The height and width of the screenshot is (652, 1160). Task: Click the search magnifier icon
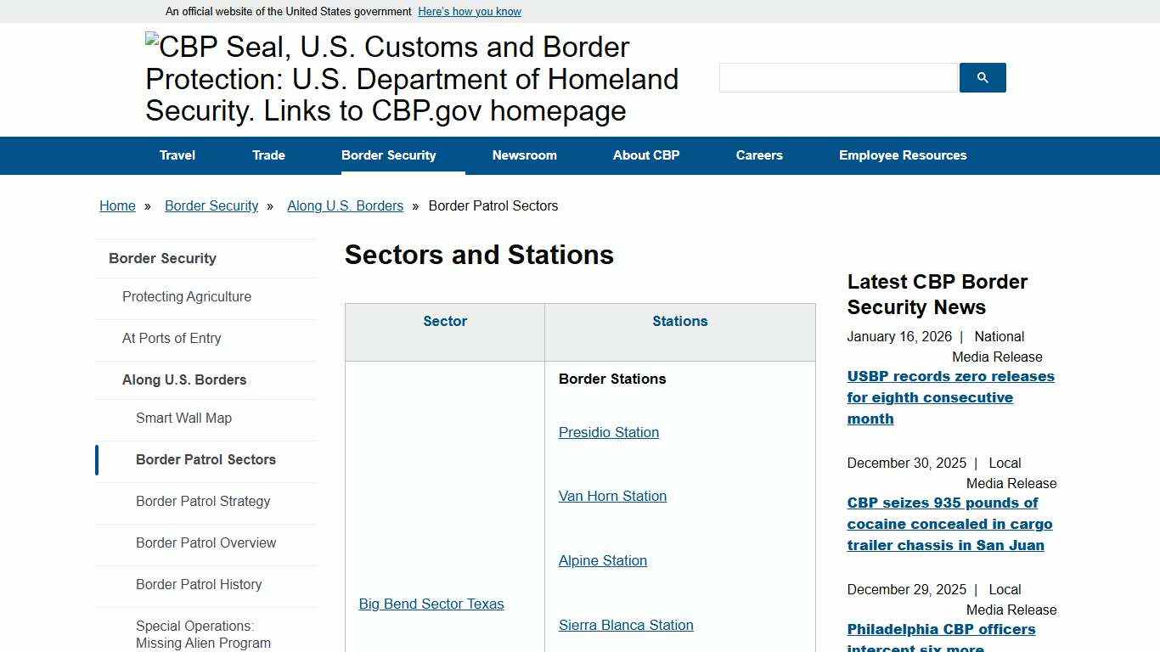pyautogui.click(x=982, y=77)
